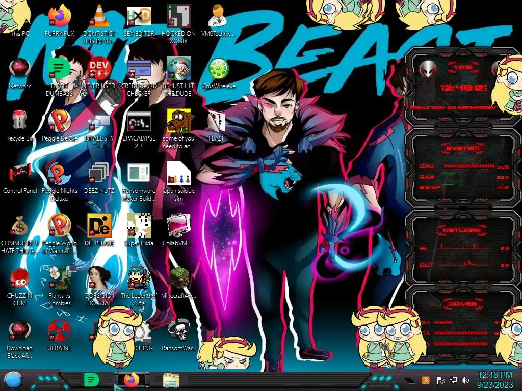The height and width of the screenshot is (391, 522).
Task: Click the widget clock reading 12:48:21
Action: tap(463, 88)
